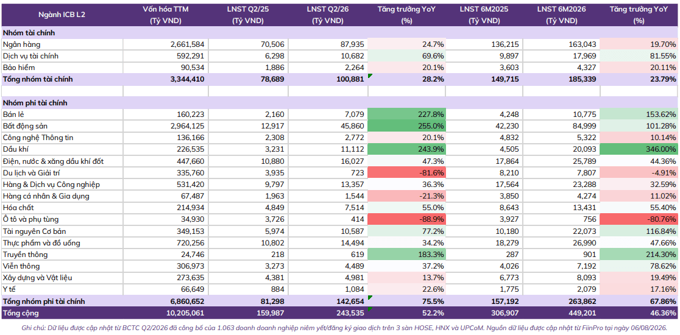Image resolution: width=680 pixels, height=335 pixels.
Task: Click the 243.9% cell for Dầu khí
Action: coord(406,149)
